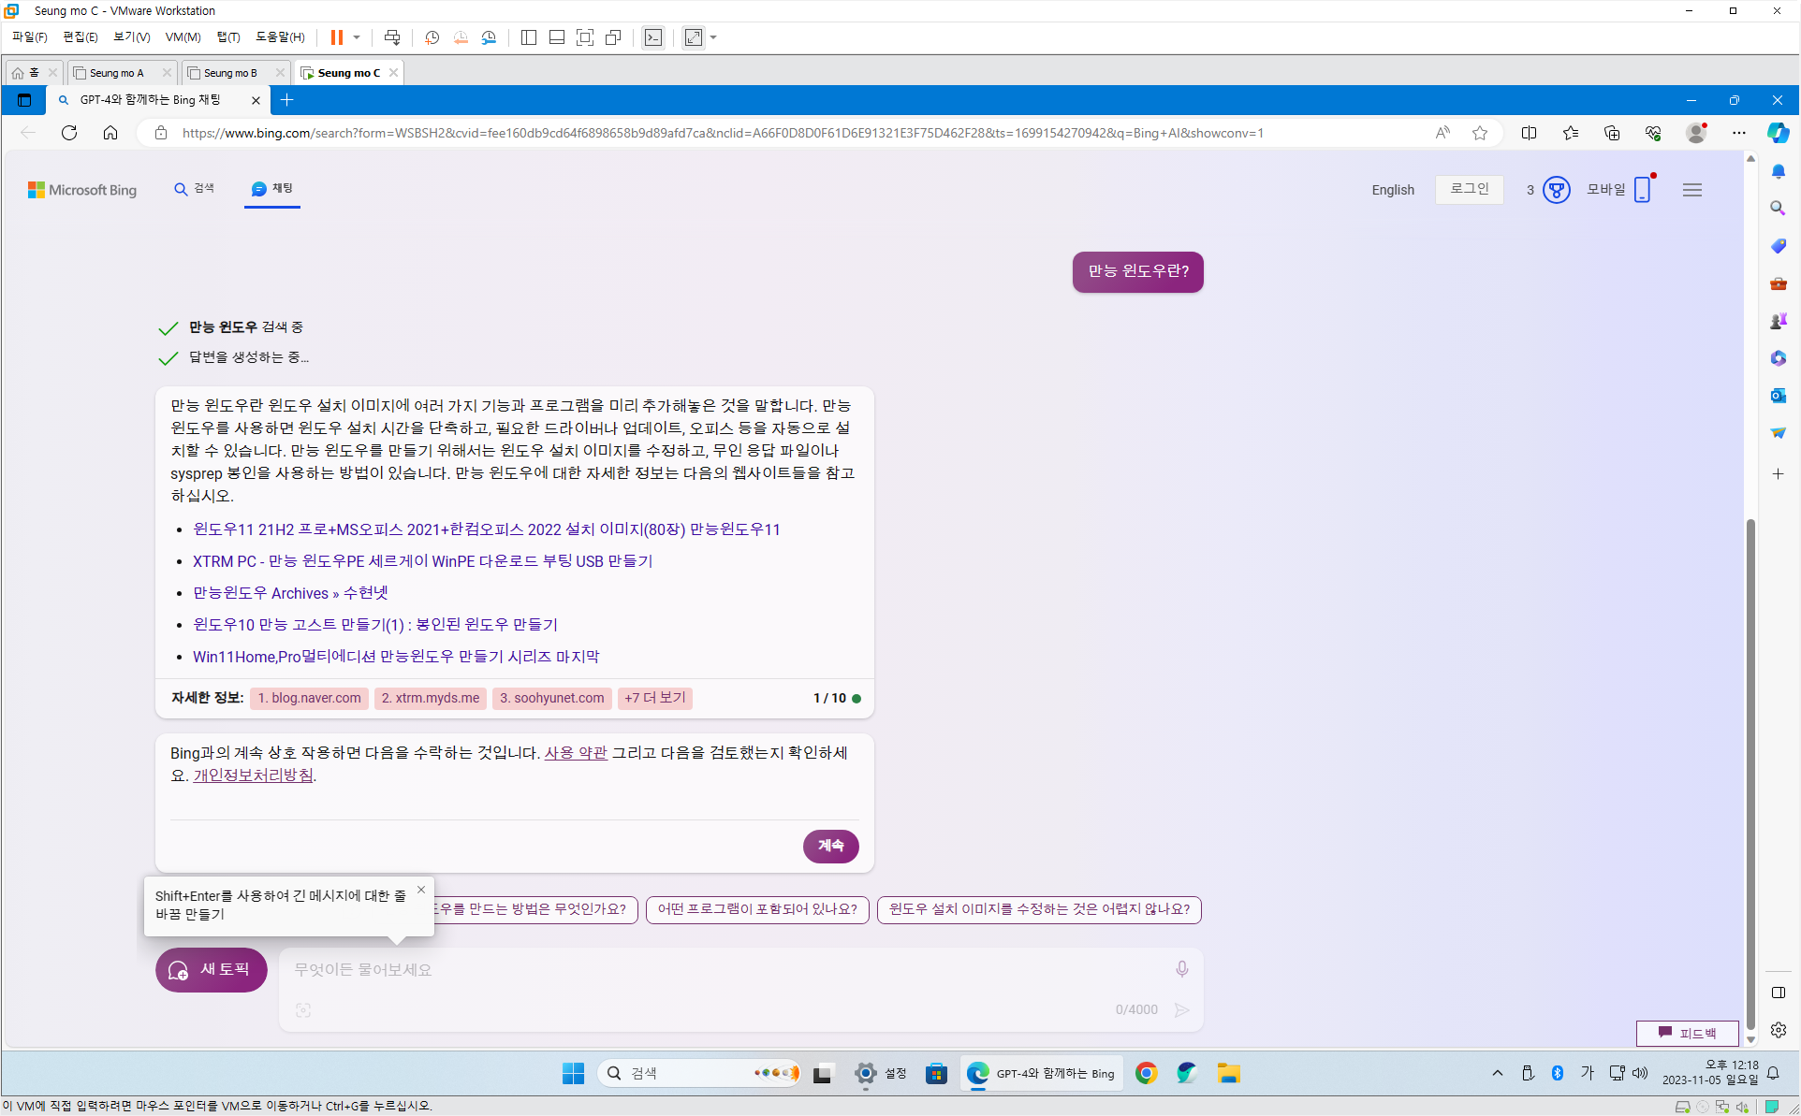
Task: Open the blog.naver.com source link
Action: [x=310, y=698]
